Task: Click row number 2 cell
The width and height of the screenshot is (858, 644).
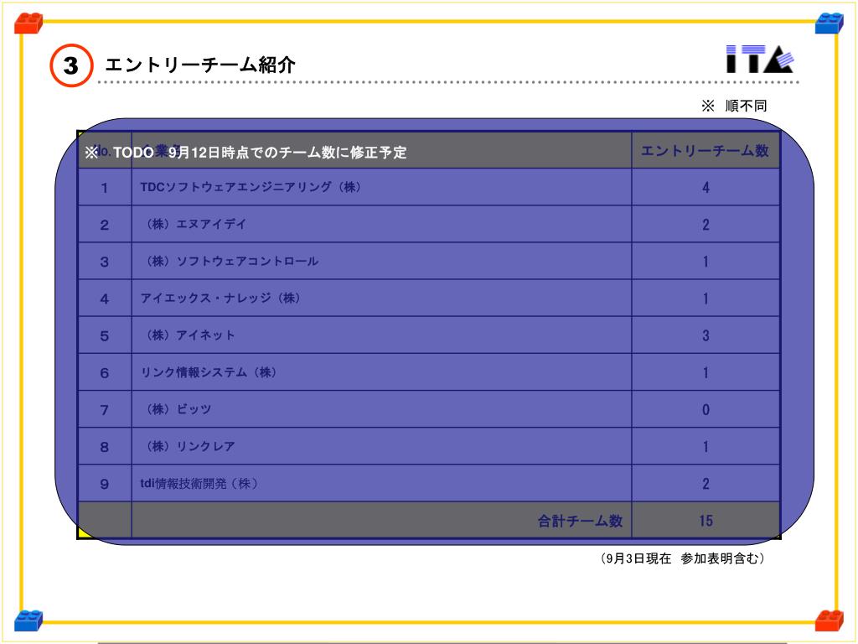Action: tap(105, 225)
